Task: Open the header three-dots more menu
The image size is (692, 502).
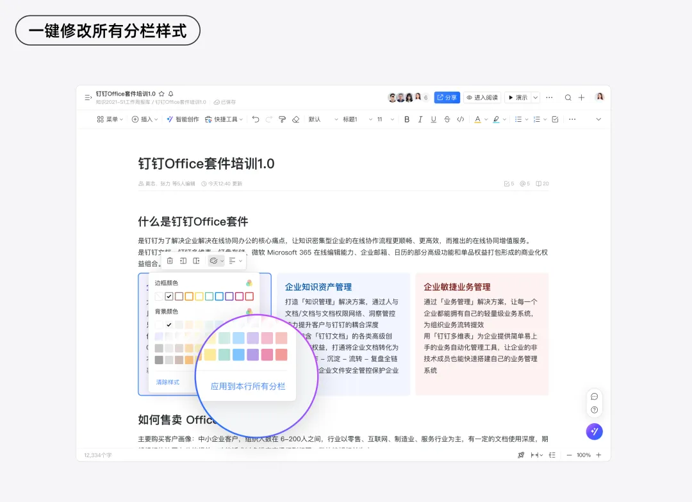Action: tap(550, 97)
